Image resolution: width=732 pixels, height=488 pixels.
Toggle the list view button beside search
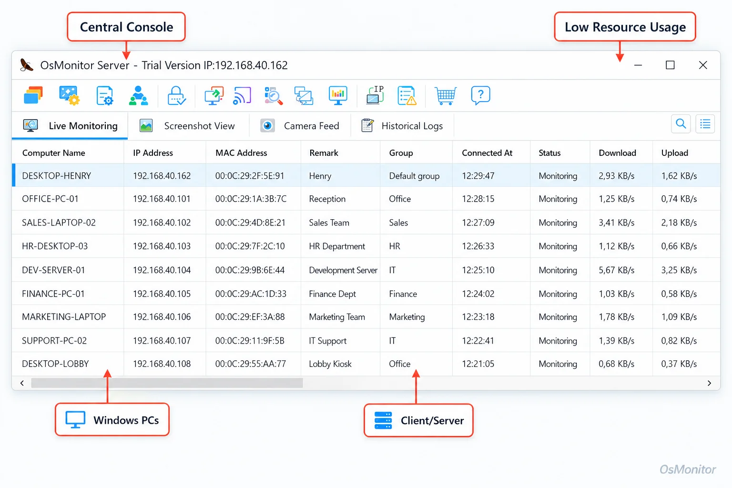point(705,124)
